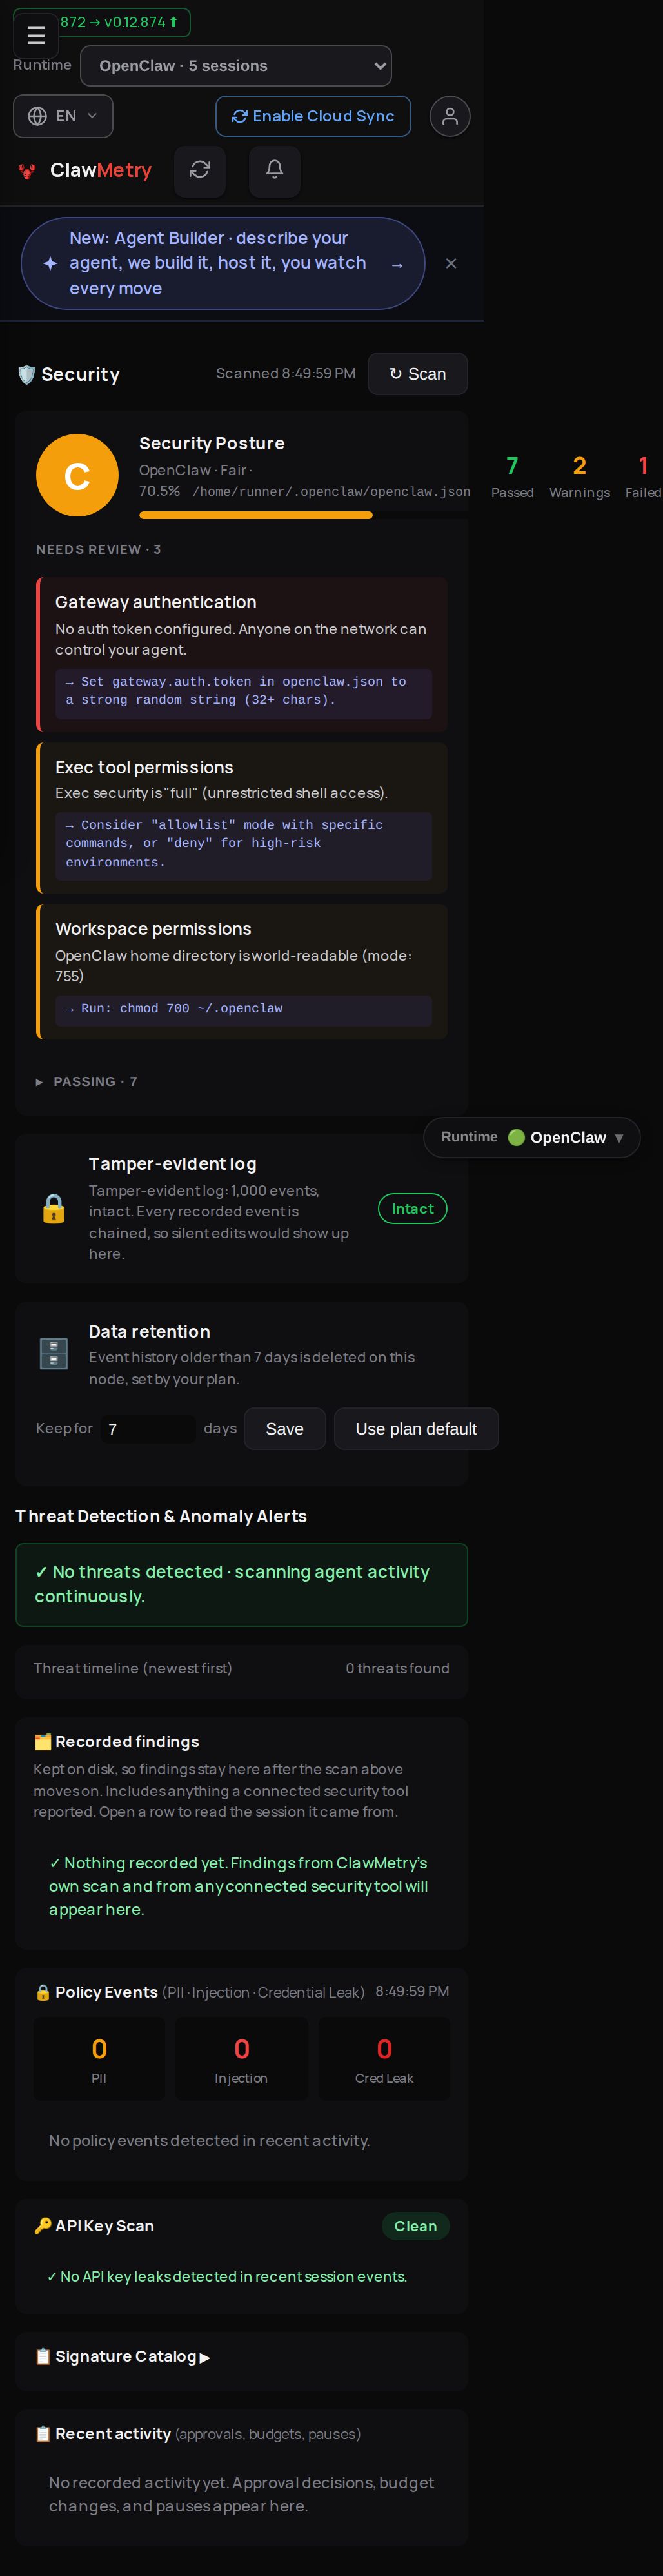The image size is (663, 2576).
Task: Open the hamburger menu
Action: coord(36,35)
